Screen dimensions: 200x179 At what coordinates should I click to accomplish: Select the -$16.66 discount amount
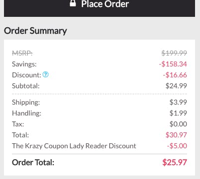tap(175, 75)
